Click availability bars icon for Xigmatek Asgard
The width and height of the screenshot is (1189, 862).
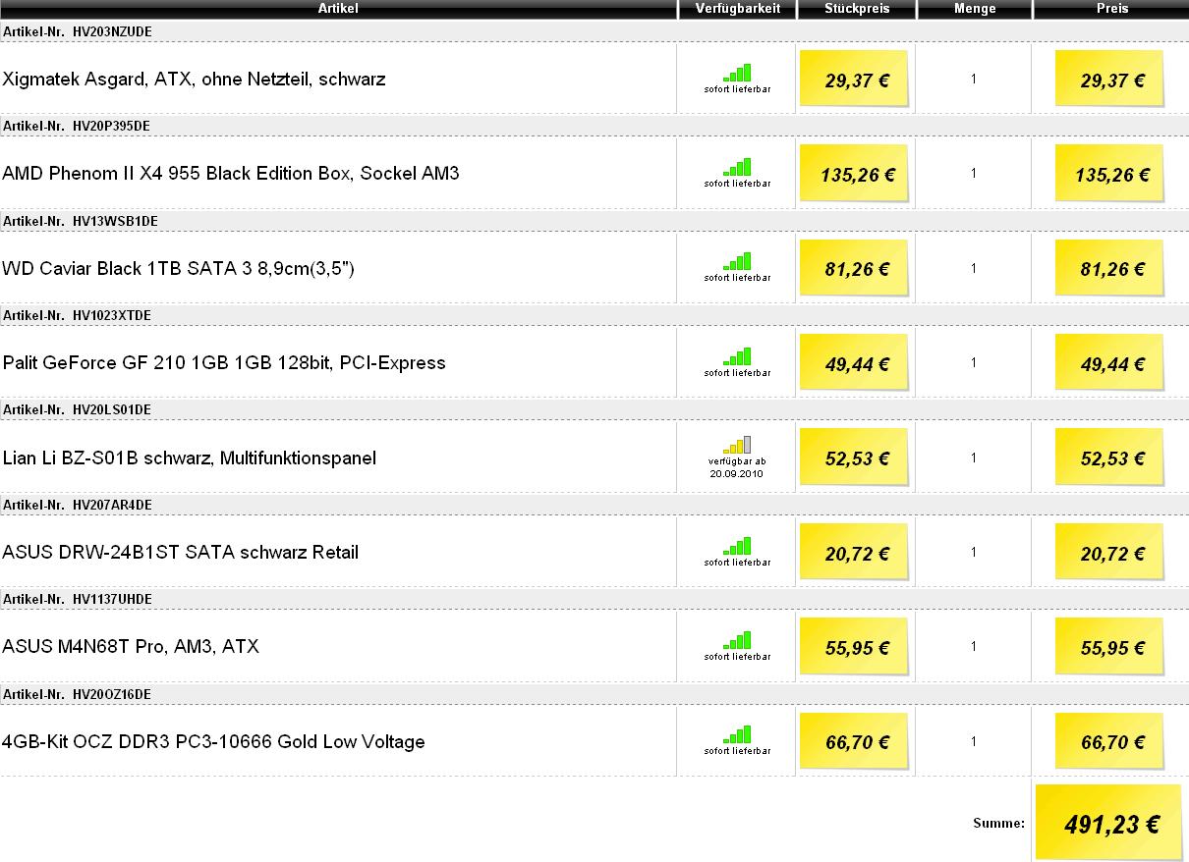click(x=737, y=73)
